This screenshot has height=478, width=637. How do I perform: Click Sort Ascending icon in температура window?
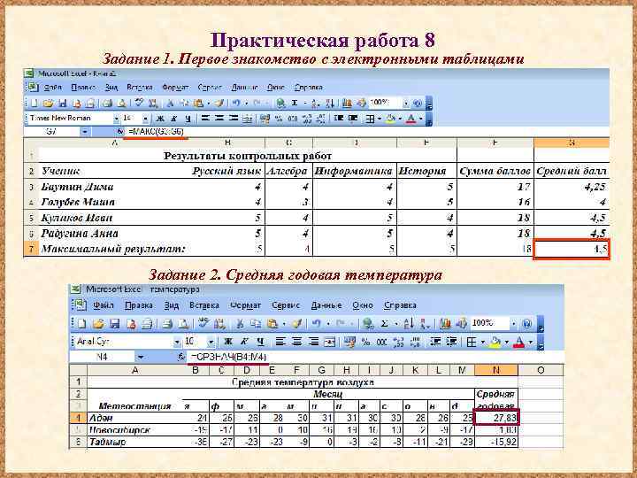coord(409,324)
